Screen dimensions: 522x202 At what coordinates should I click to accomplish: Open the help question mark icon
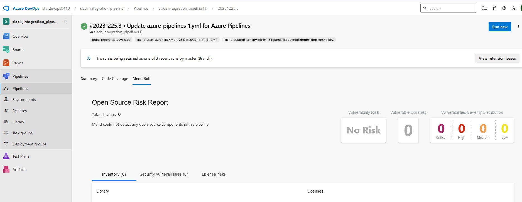504,8
